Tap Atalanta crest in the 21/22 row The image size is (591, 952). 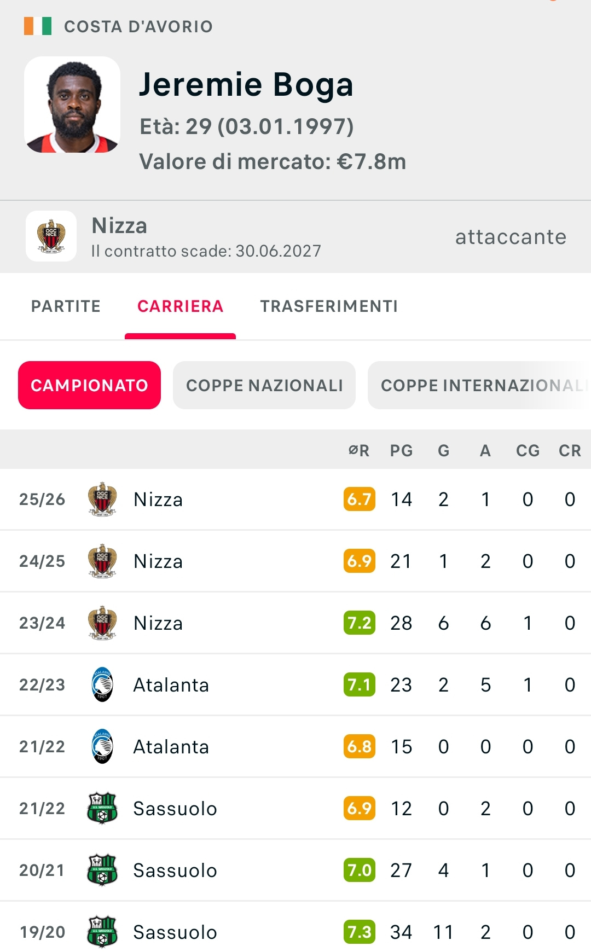pyautogui.click(x=102, y=746)
